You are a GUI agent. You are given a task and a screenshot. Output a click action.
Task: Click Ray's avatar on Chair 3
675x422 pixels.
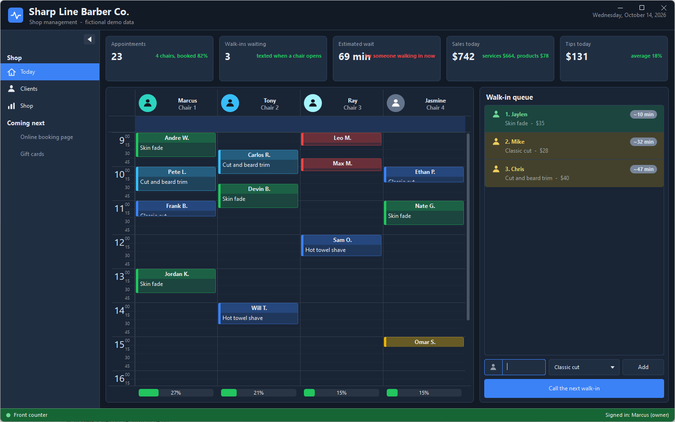(x=313, y=103)
